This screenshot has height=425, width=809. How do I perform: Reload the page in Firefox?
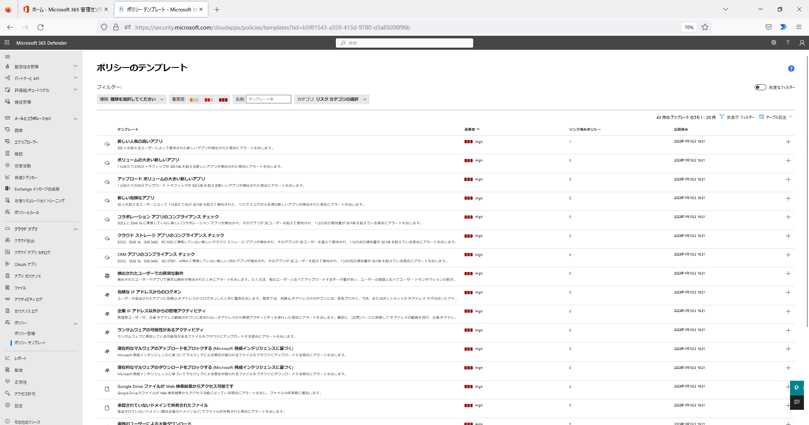40,27
